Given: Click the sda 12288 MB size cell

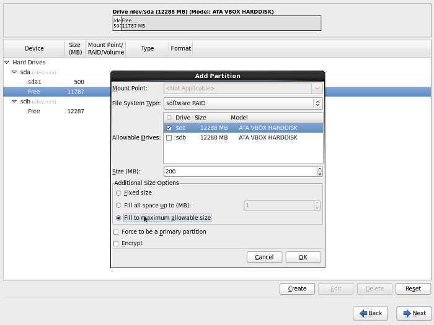Looking at the screenshot, I should point(214,128).
